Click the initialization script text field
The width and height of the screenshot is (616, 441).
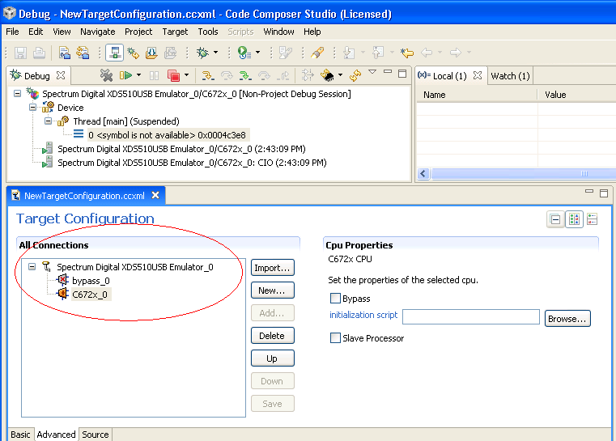471,317
